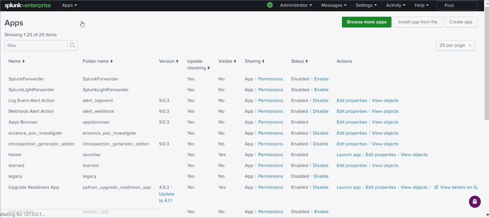Open the 25 per page dropdown
Viewport: 489px width, 218px height.
[455, 45]
